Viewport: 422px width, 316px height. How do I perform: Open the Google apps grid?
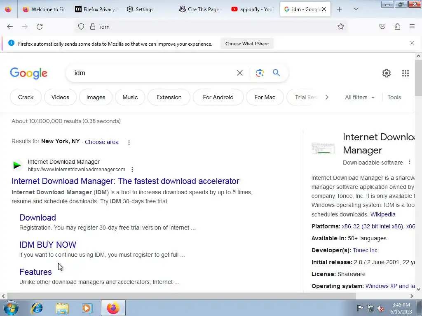(x=406, y=73)
